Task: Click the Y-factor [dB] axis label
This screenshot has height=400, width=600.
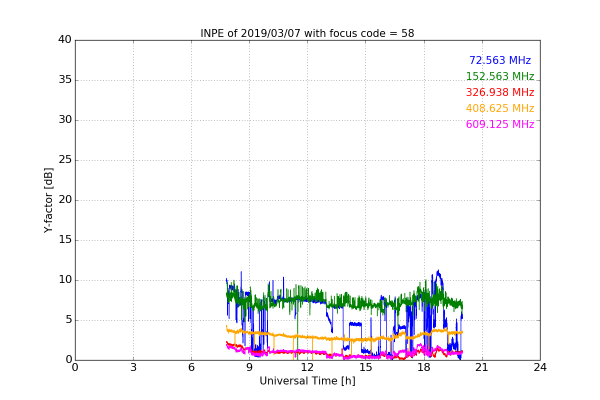Action: point(48,200)
